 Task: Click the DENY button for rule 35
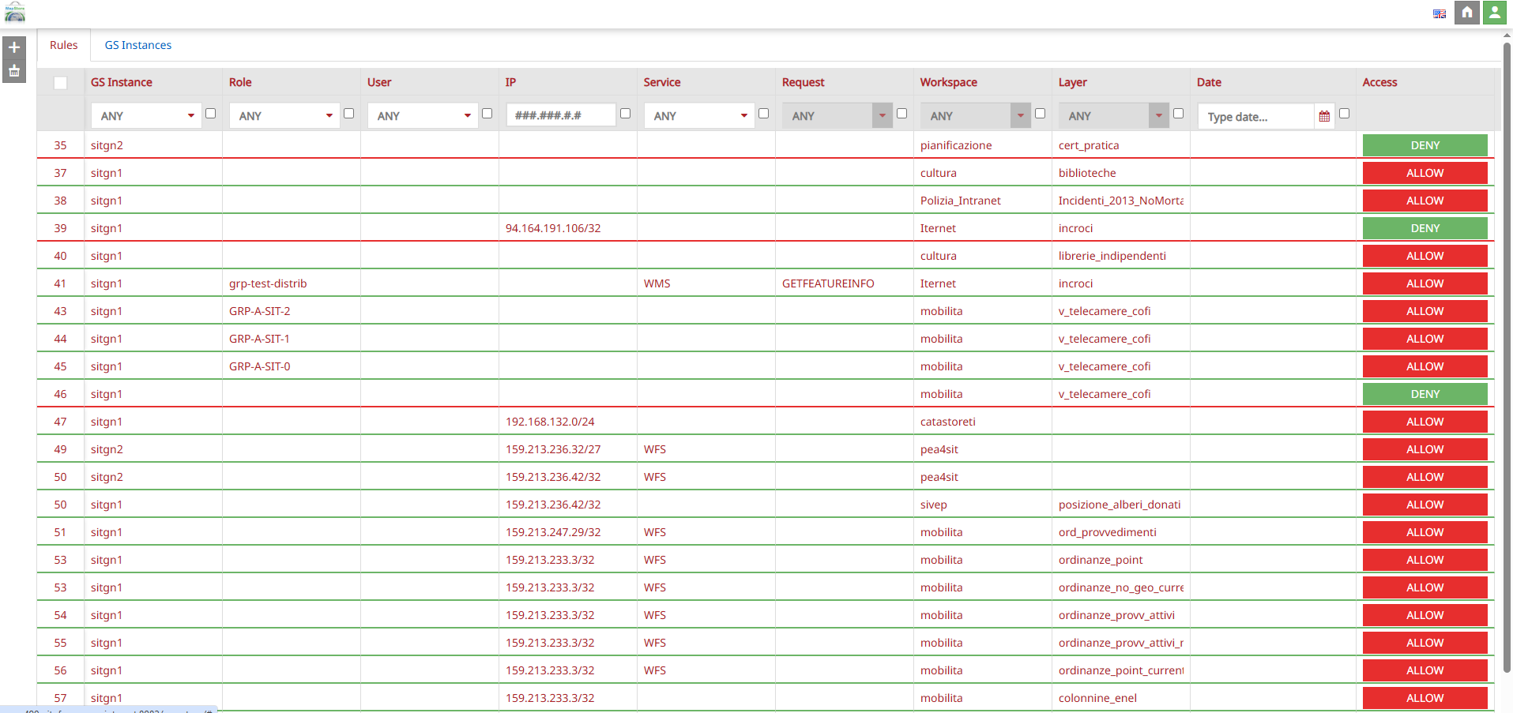pos(1425,145)
